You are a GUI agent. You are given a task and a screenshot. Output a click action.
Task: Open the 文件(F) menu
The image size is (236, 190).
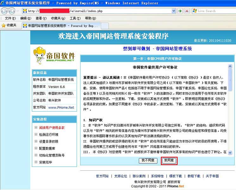10,18
